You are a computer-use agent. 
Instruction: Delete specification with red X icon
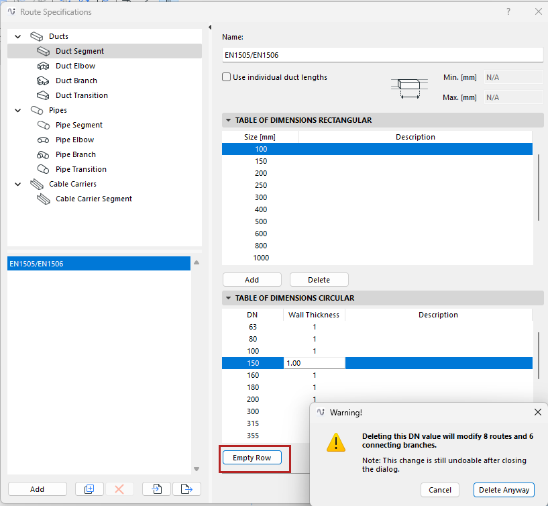119,489
